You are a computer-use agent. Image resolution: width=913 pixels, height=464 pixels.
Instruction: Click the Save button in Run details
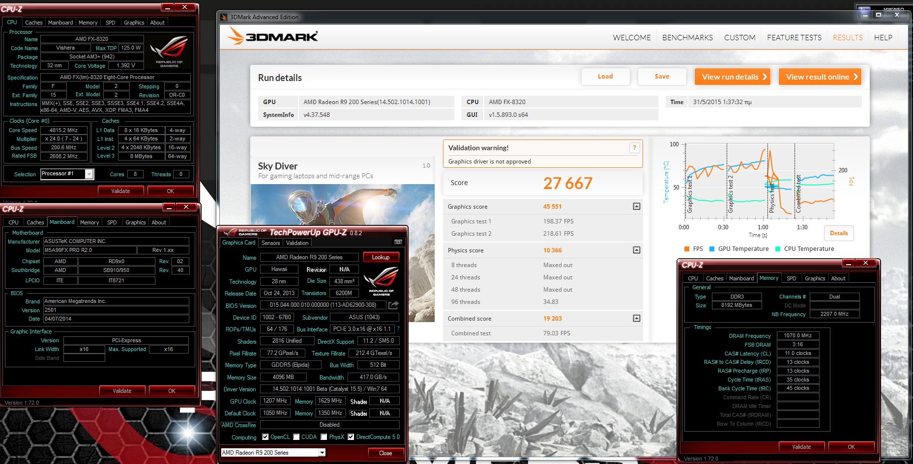pyautogui.click(x=662, y=77)
